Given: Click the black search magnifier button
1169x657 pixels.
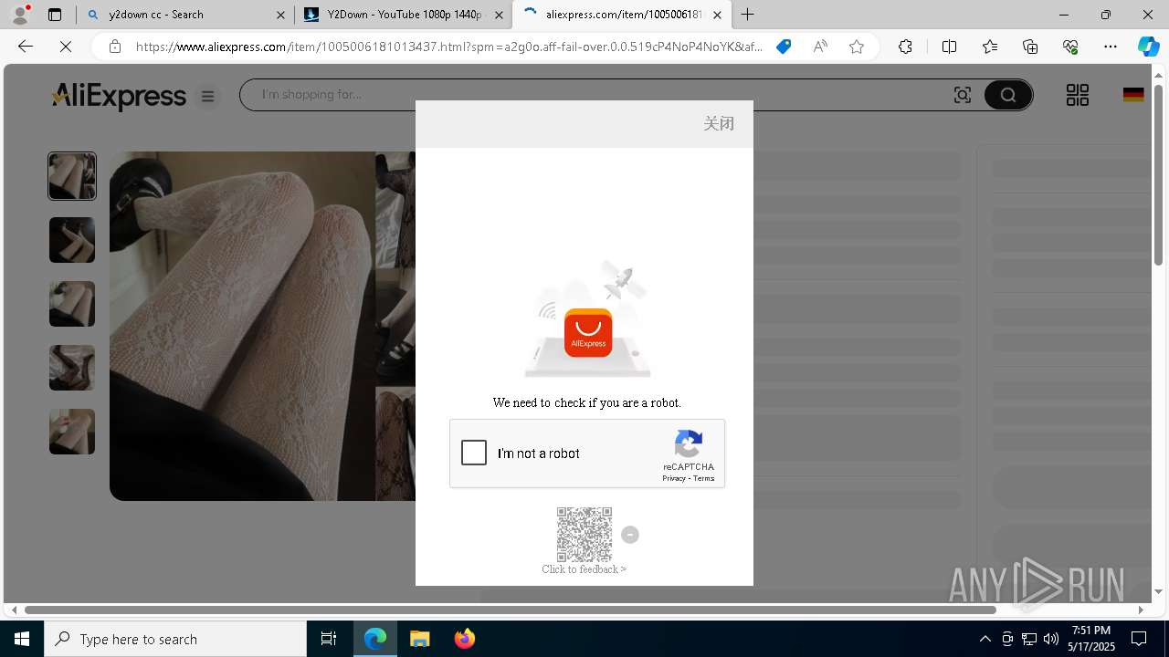Looking at the screenshot, I should 1008,95.
